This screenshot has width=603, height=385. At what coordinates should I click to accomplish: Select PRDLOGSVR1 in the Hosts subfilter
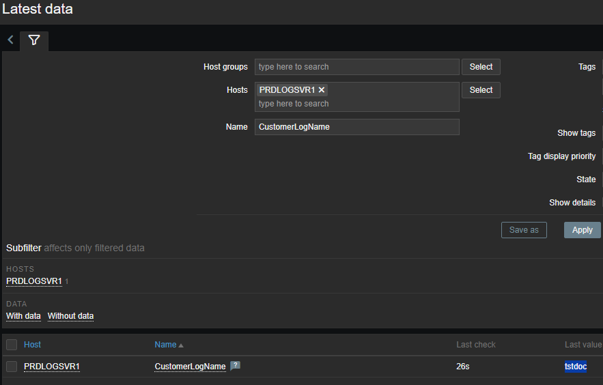34,281
